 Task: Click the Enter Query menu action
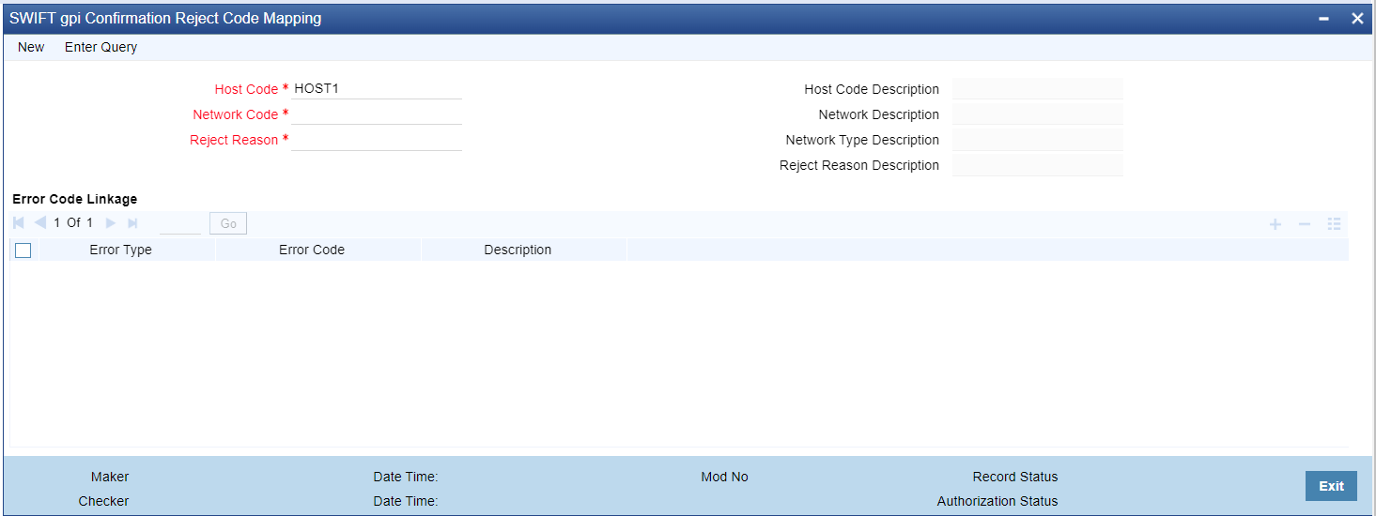pos(100,47)
